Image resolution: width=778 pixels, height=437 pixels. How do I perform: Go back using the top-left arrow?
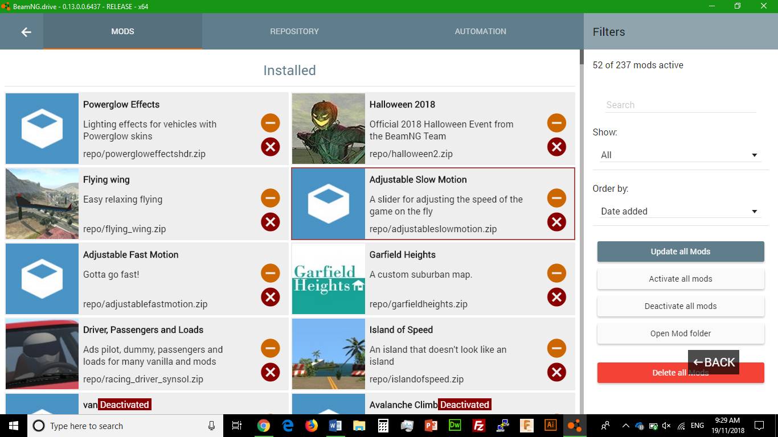pos(26,32)
